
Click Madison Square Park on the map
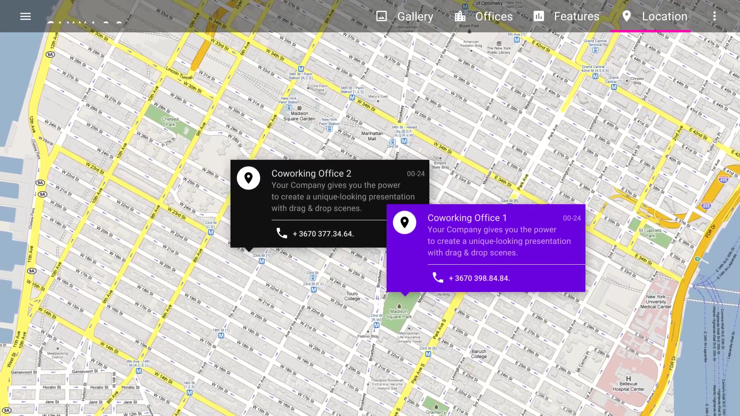[399, 314]
